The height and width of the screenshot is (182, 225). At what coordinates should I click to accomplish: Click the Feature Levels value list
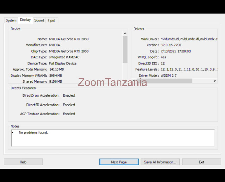(189, 69)
